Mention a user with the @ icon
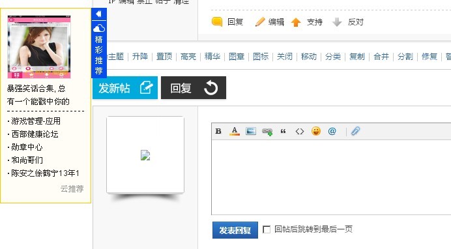451x249 pixels. (332, 131)
